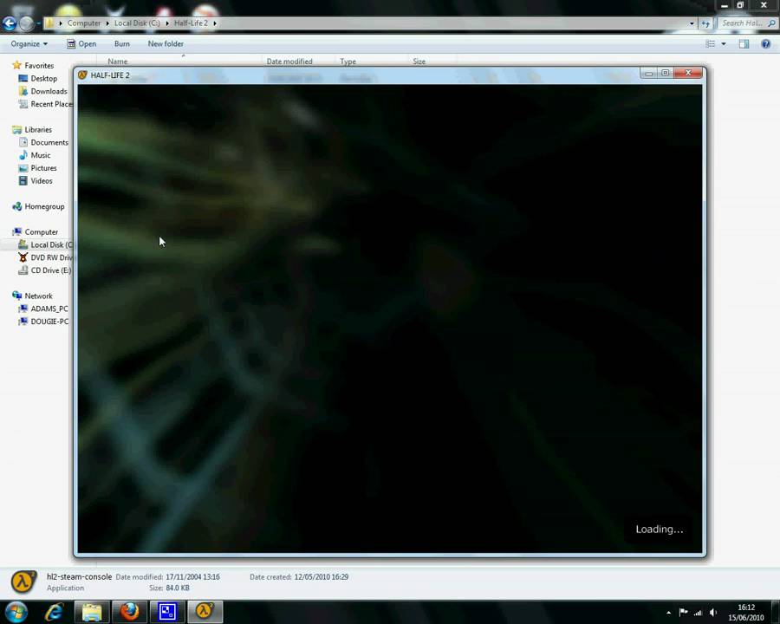This screenshot has width=780, height=624.
Task: Select Half-Life 2 in the breadcrumb
Action: point(191,23)
